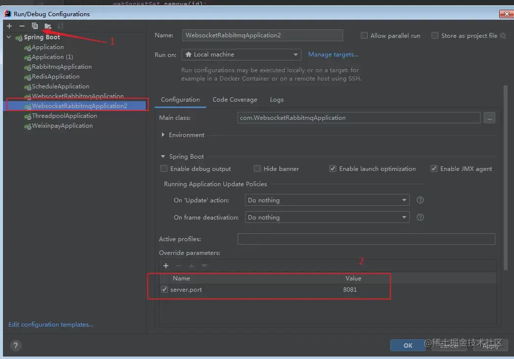The width and height of the screenshot is (514, 359).
Task: Uncheck the server.port parameter checkbox
Action: (x=164, y=289)
